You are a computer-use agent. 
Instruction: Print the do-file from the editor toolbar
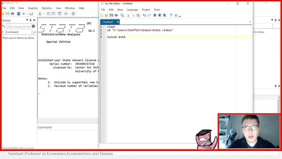(x=116, y=15)
